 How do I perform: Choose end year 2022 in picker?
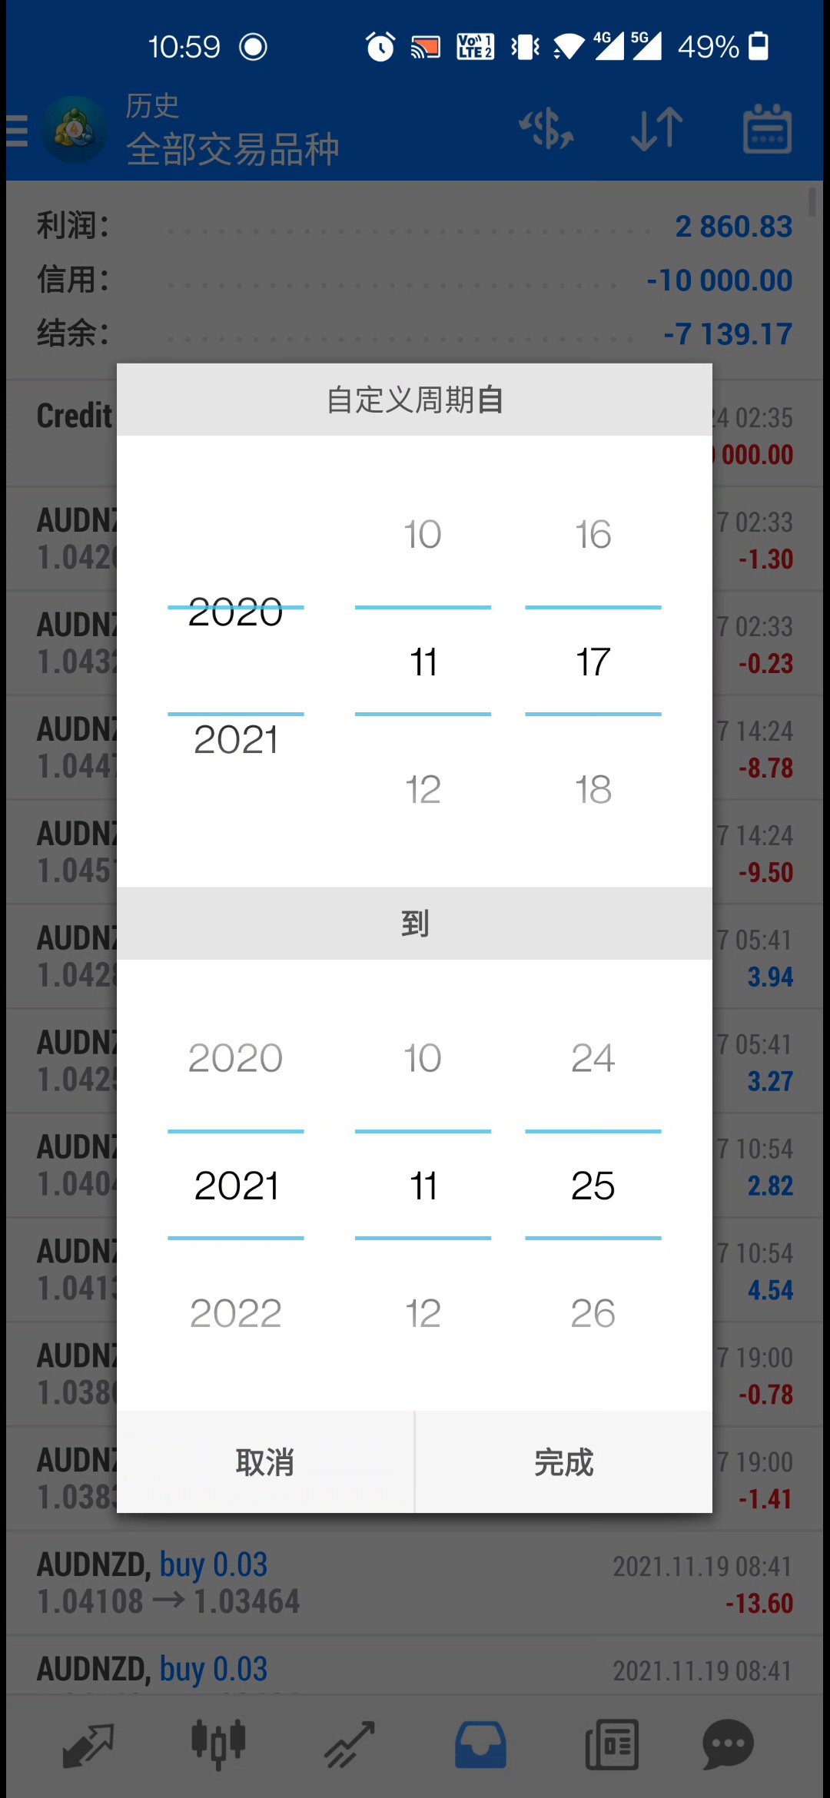click(x=236, y=1313)
